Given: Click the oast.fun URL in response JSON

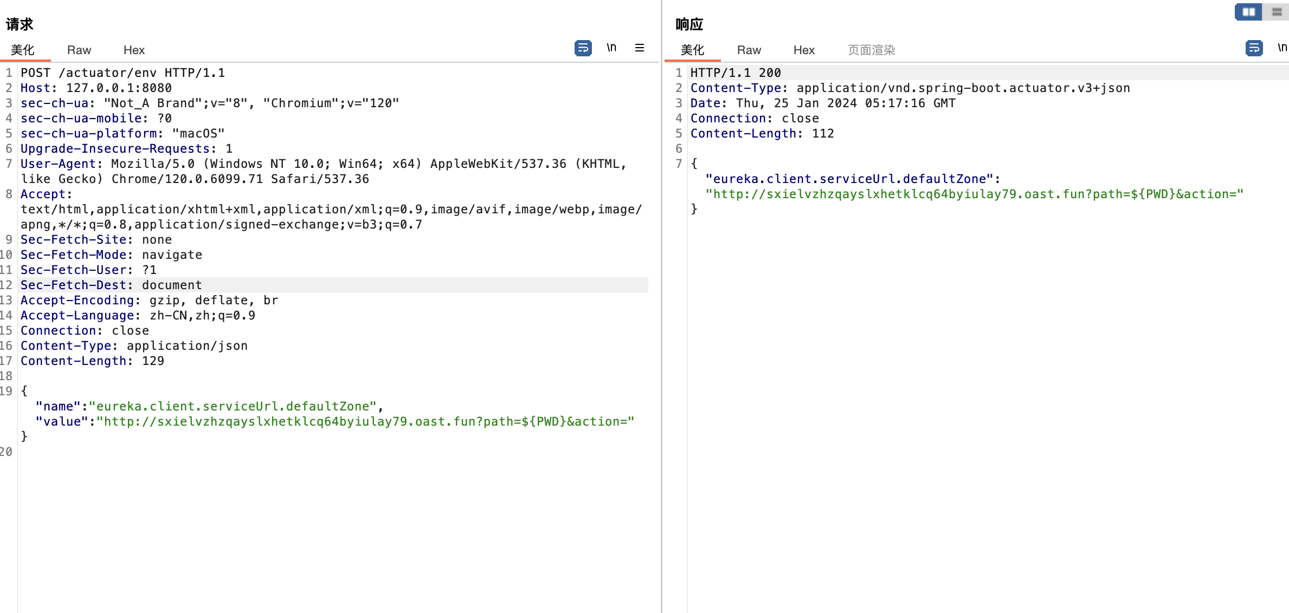Looking at the screenshot, I should pyautogui.click(x=974, y=194).
